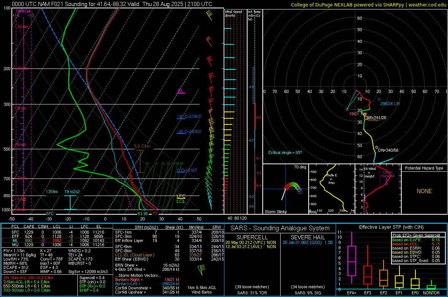
Task: Click the NONE hazard type text
Action: point(424,191)
